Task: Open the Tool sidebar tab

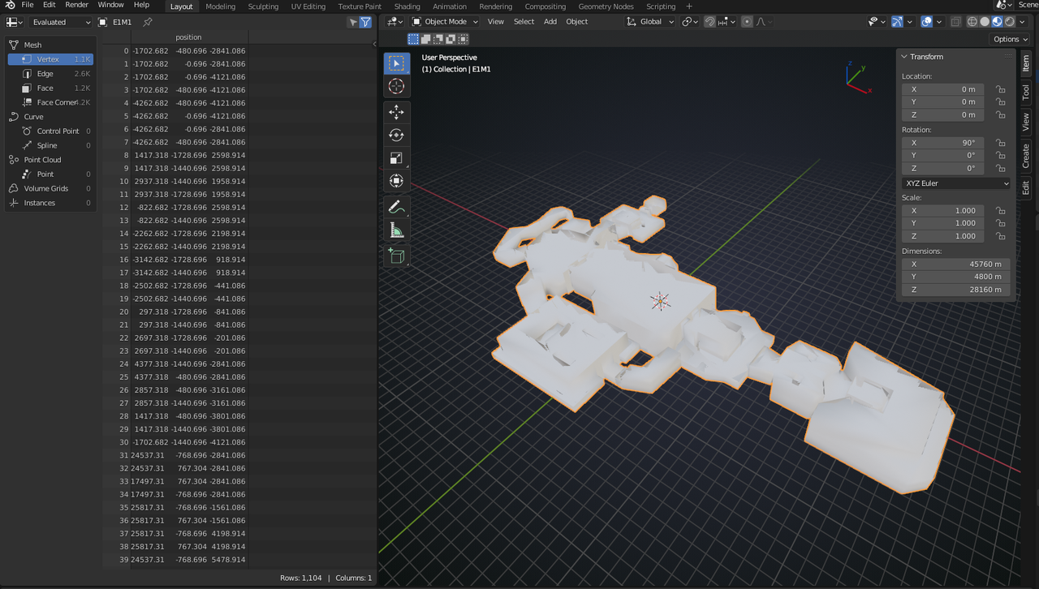Action: [x=1026, y=92]
